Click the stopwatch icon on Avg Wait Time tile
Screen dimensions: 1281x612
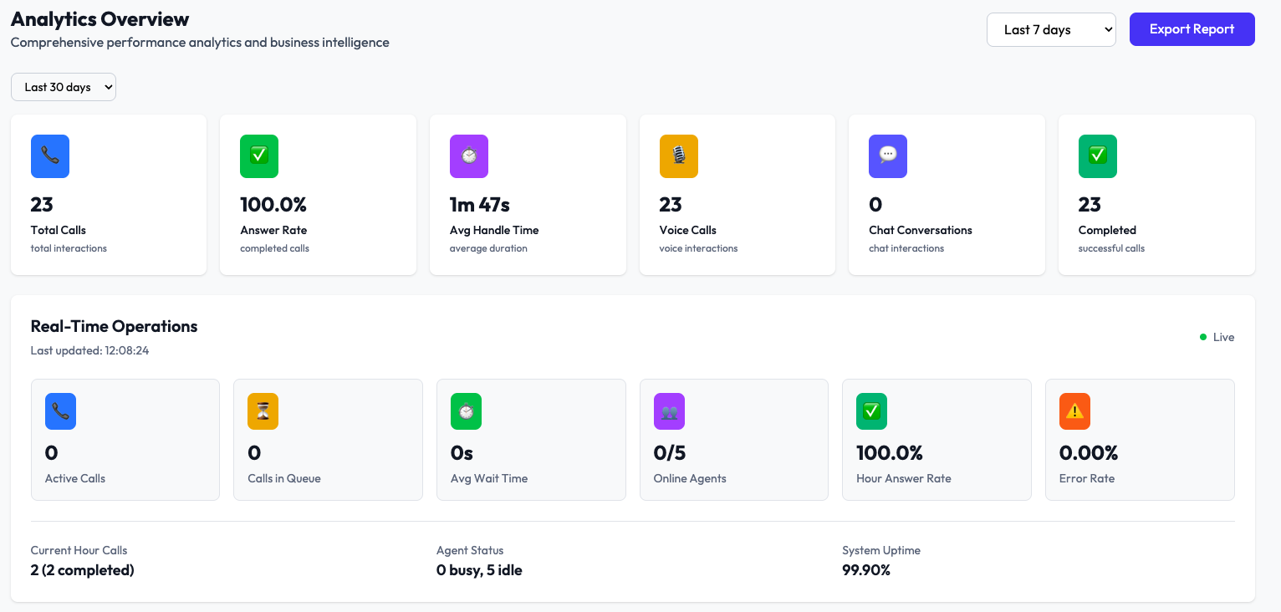467,411
